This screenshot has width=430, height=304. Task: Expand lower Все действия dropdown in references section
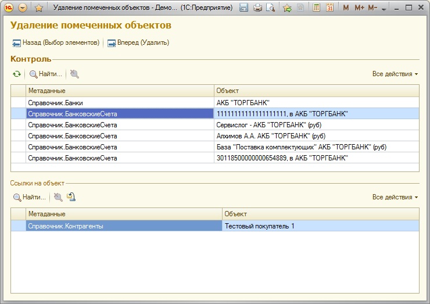pos(395,197)
